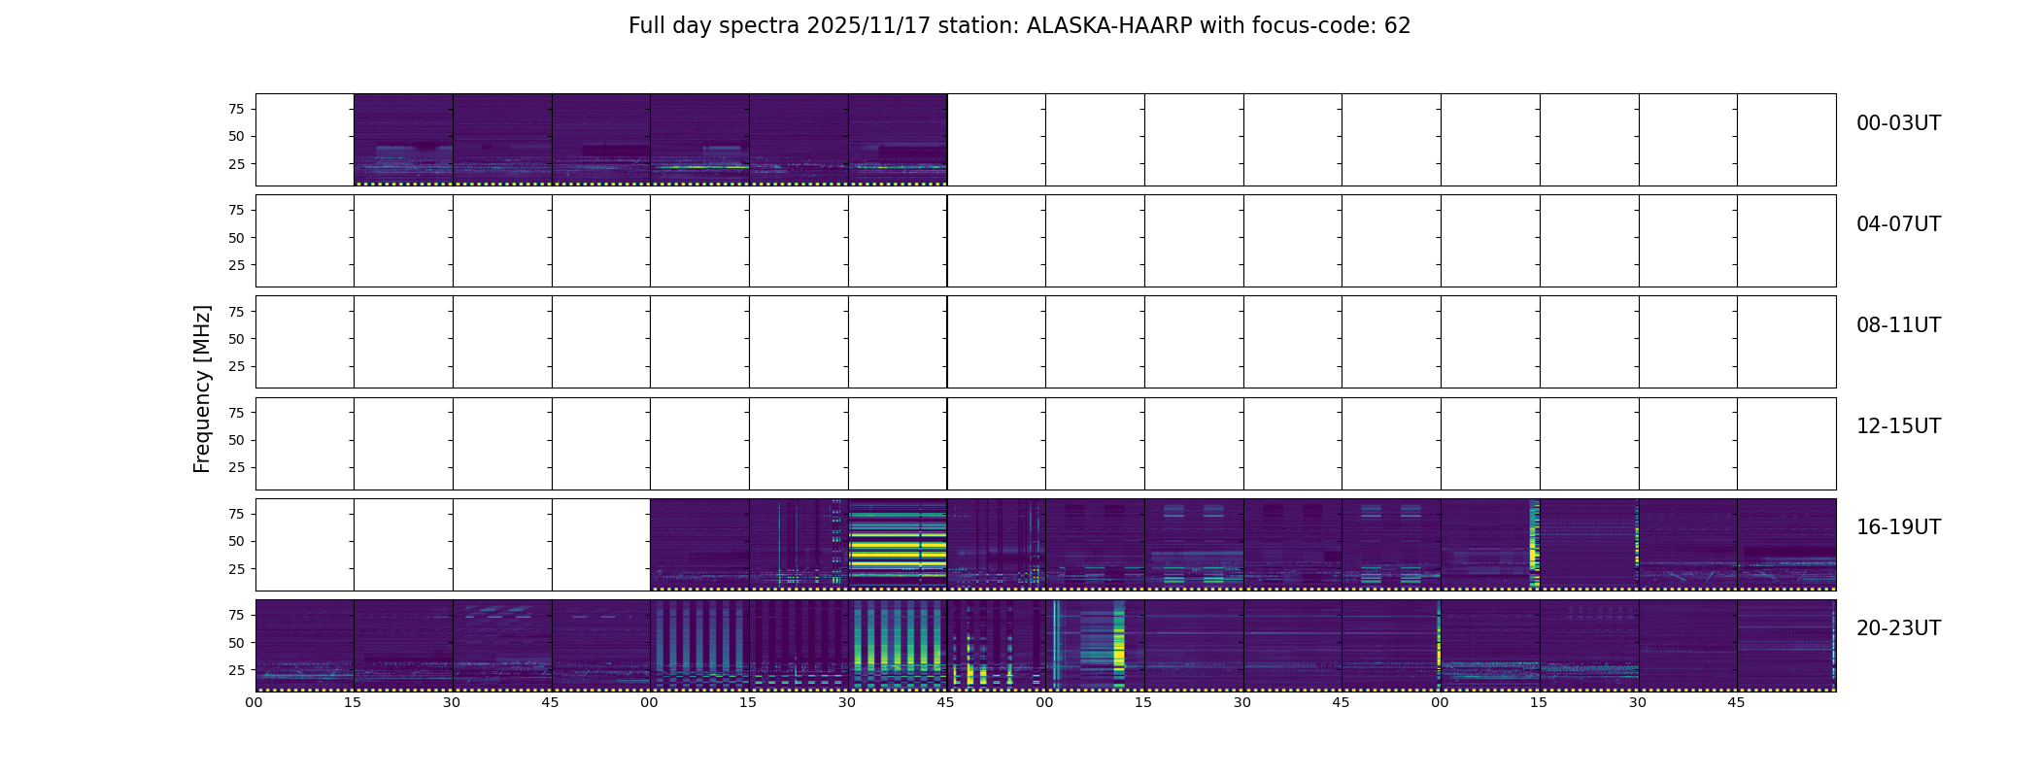
Task: Click the 19:00–19:15 spectrogram with yellow edge burst
Action: point(1490,545)
